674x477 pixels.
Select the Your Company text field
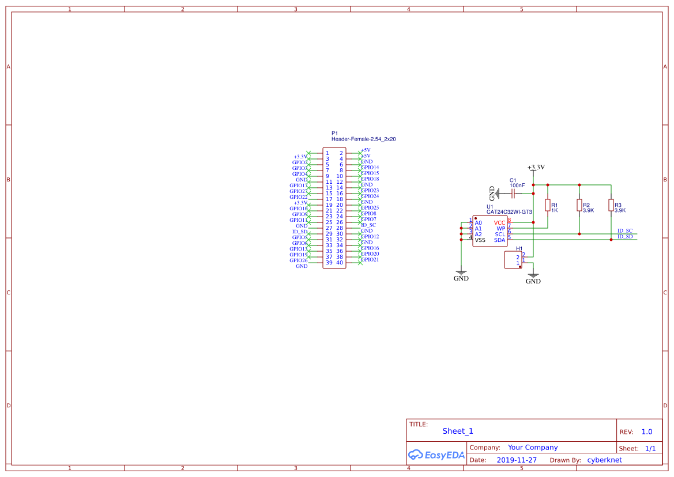point(533,447)
